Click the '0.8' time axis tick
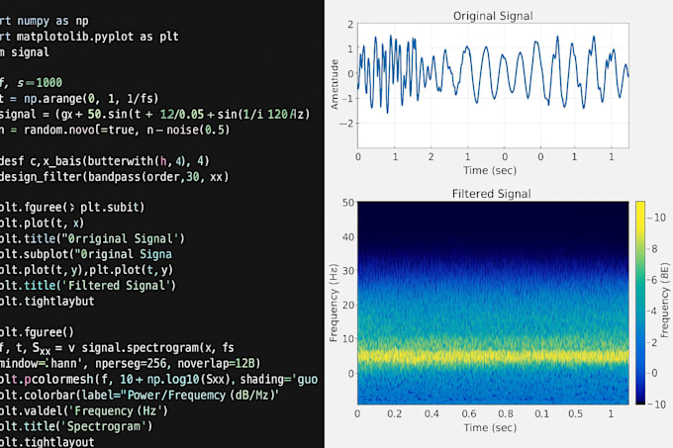Screen dimensions: 673x448 pos(506,413)
